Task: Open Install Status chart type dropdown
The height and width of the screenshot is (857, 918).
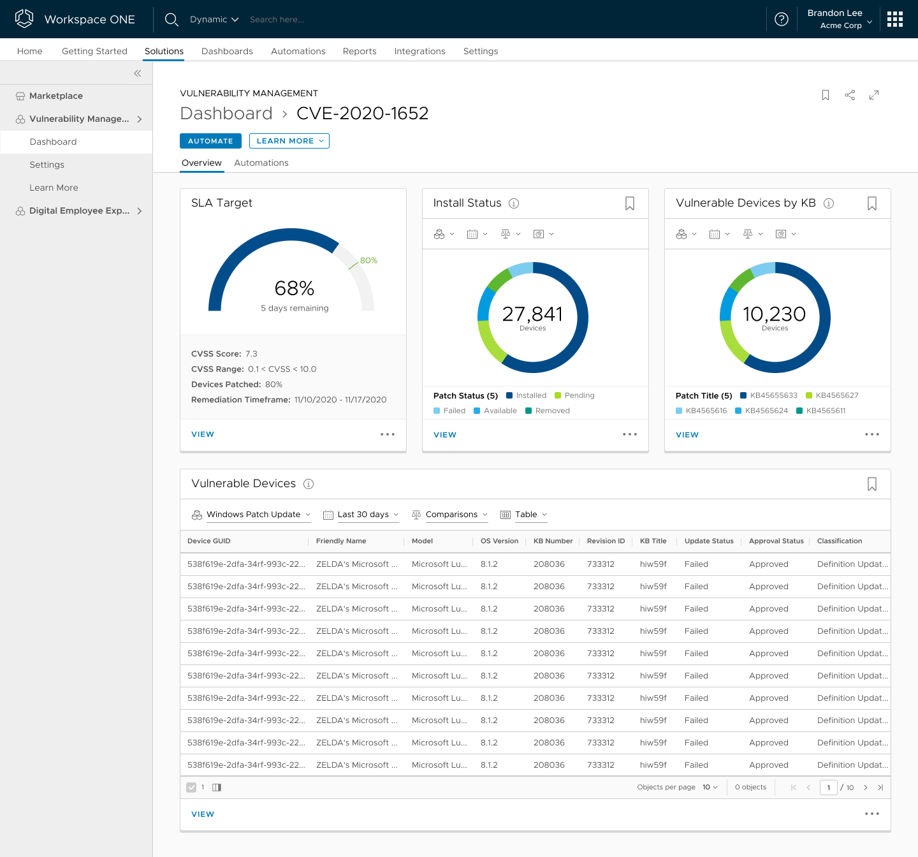Action: 544,234
